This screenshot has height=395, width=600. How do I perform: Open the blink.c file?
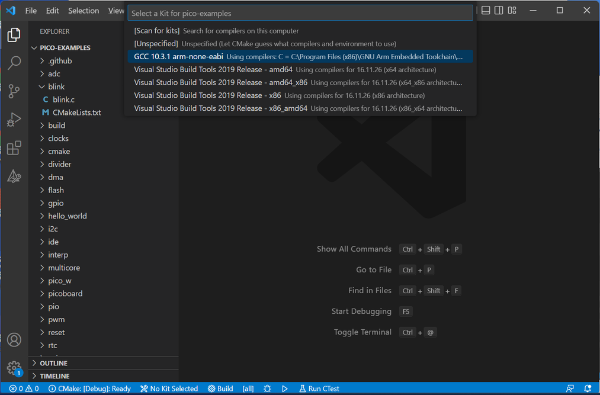[103, 99]
